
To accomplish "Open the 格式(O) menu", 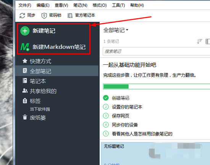I will coord(100,5).
